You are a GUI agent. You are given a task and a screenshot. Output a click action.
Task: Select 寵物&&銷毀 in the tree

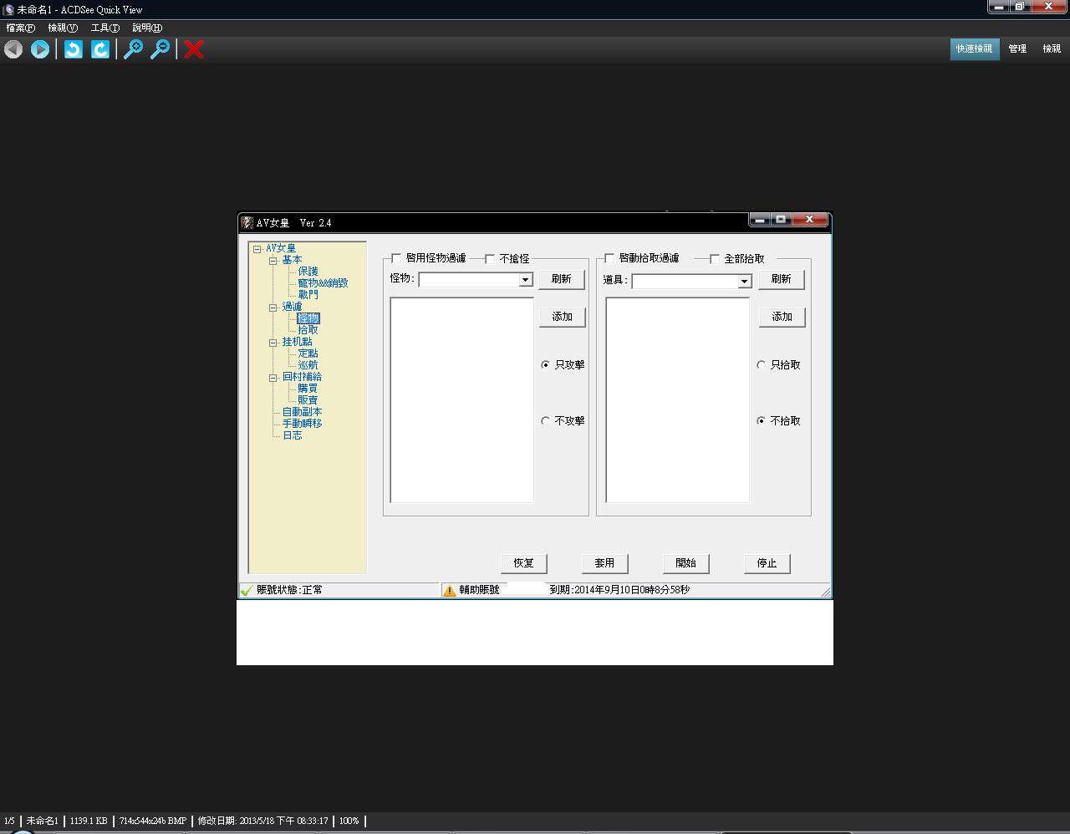(323, 283)
